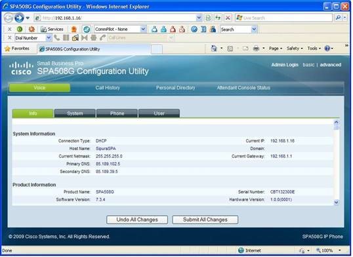The width and height of the screenshot is (353, 257).
Task: Click the blue help question icon
Action: click(x=327, y=49)
